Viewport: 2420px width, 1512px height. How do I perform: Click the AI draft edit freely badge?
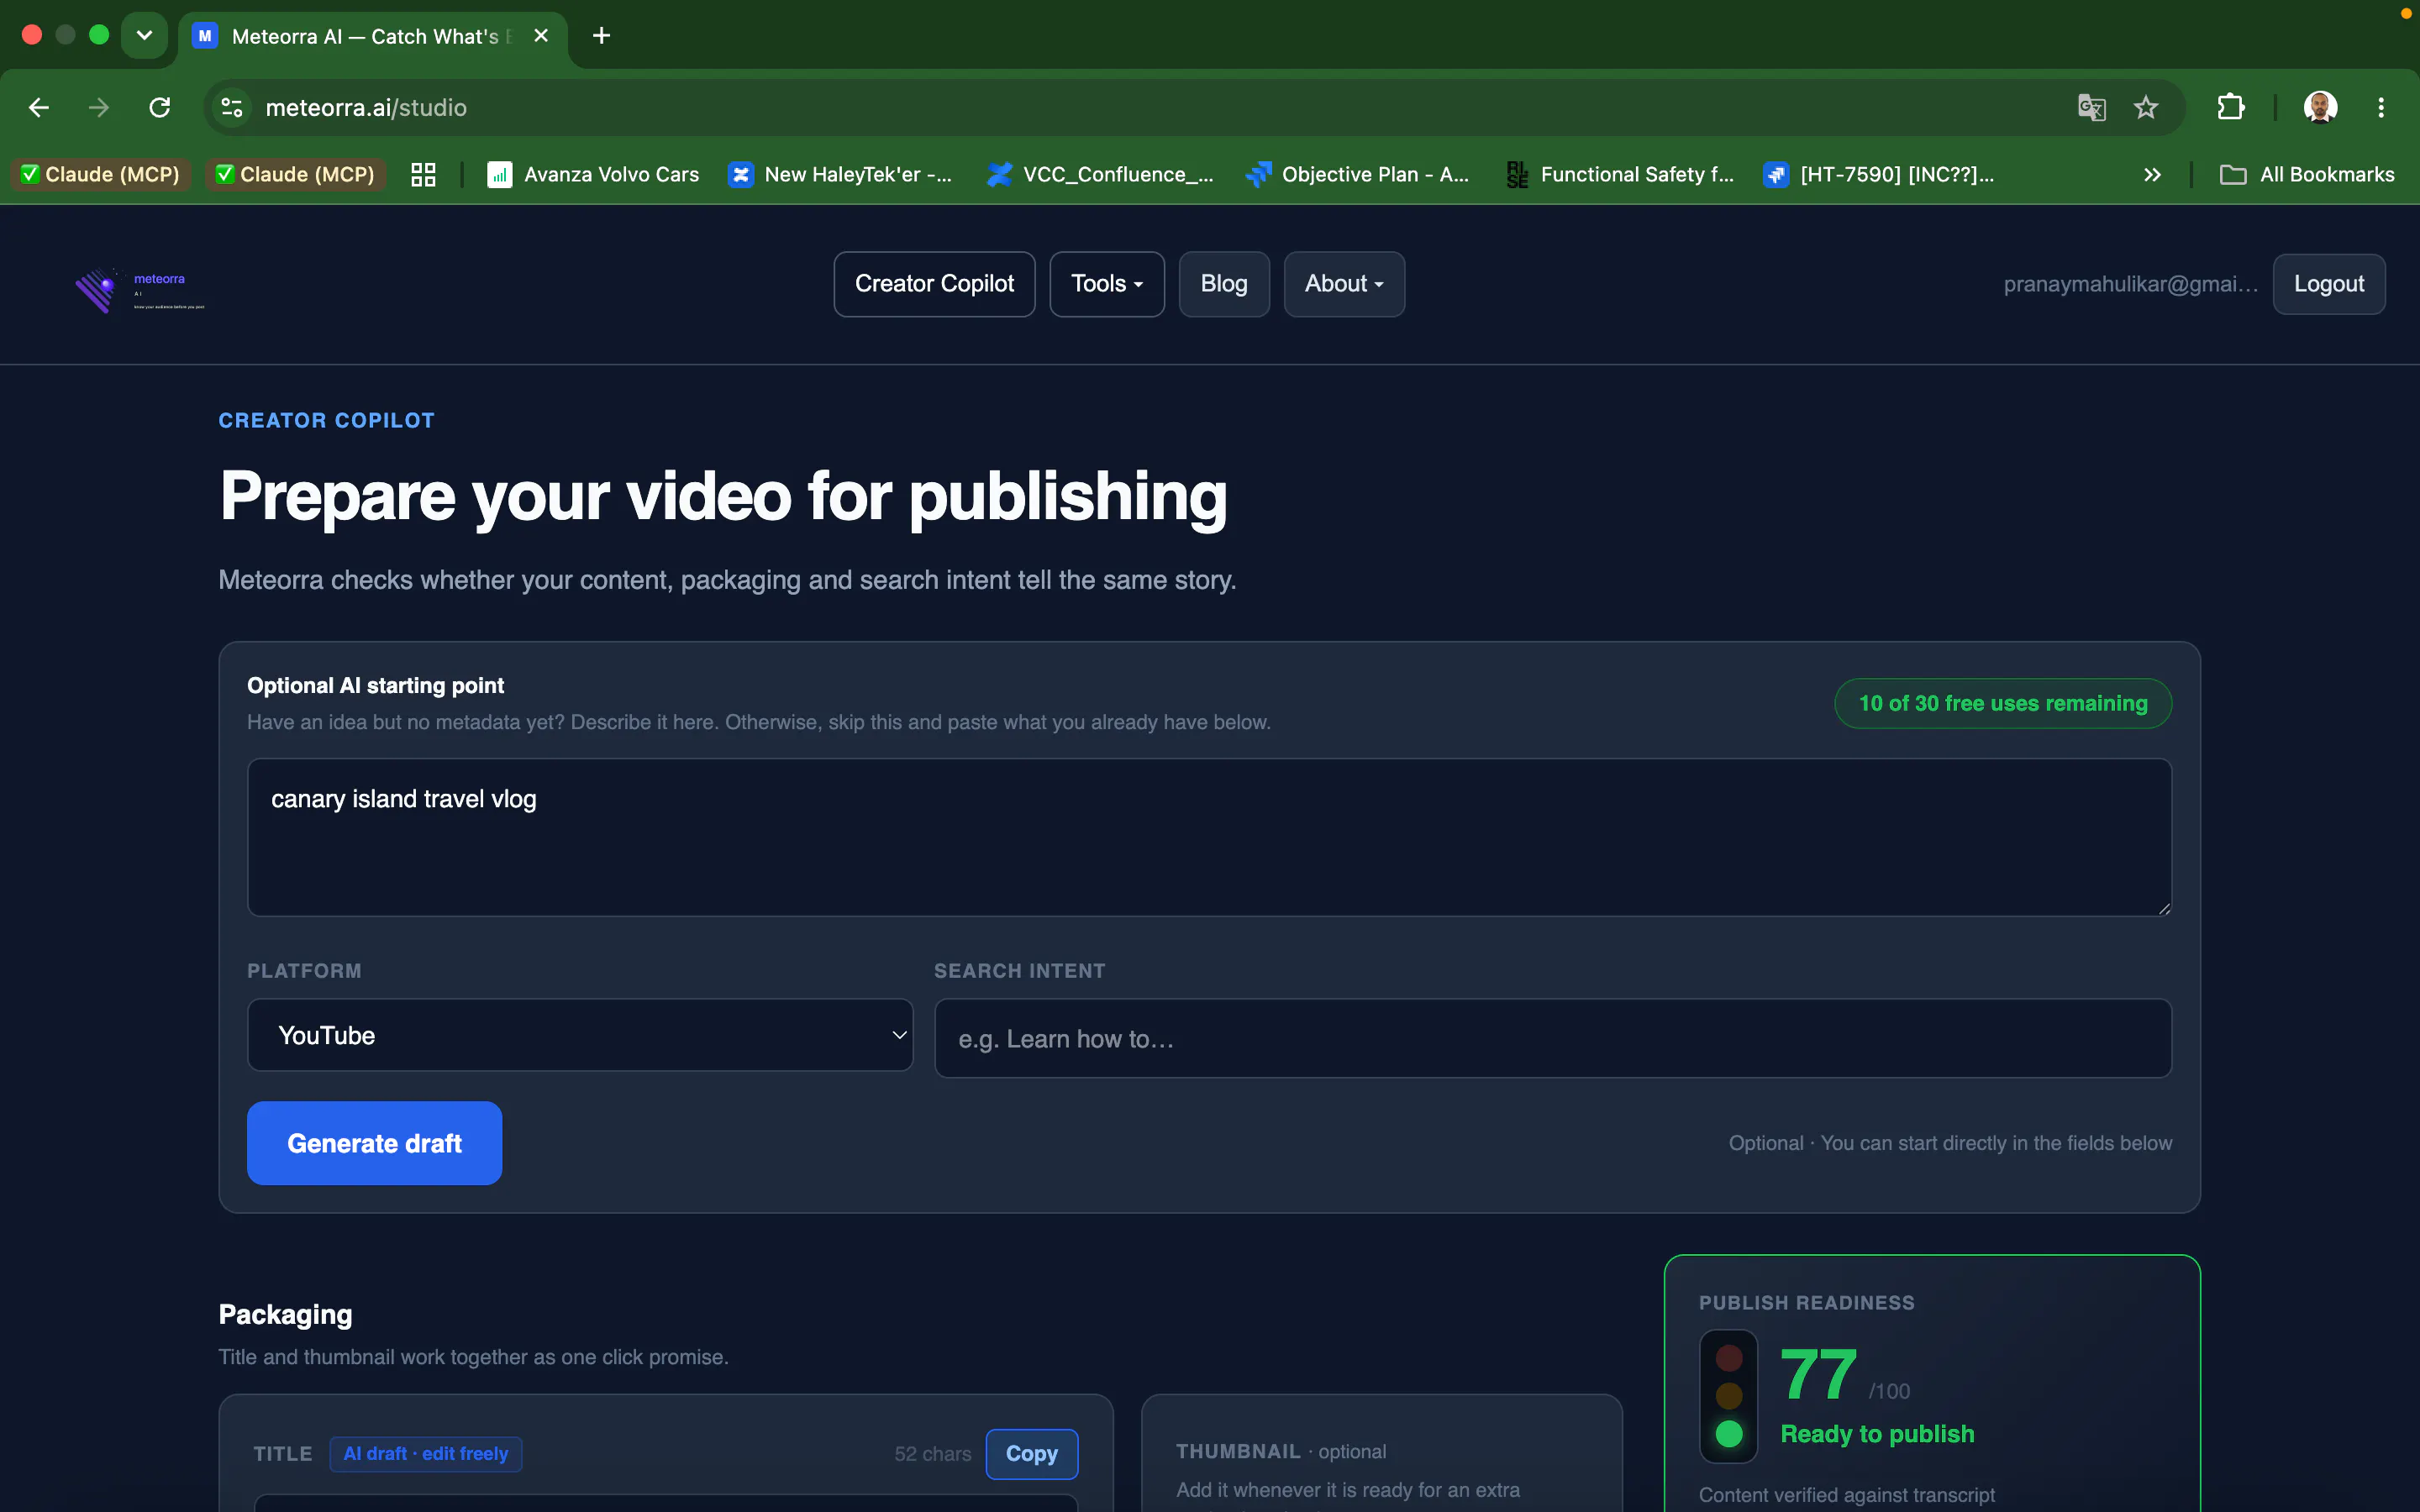(426, 1454)
